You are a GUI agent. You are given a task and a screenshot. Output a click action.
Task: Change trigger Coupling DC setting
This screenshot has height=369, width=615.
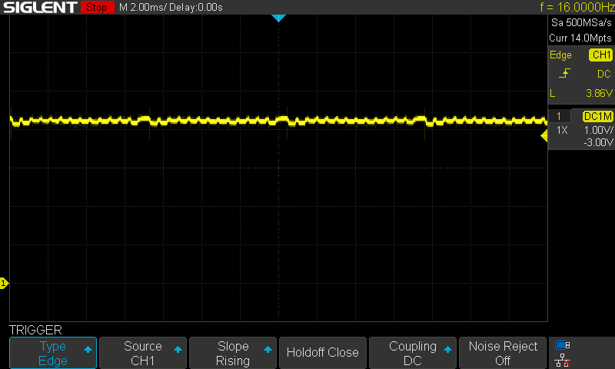pyautogui.click(x=413, y=353)
